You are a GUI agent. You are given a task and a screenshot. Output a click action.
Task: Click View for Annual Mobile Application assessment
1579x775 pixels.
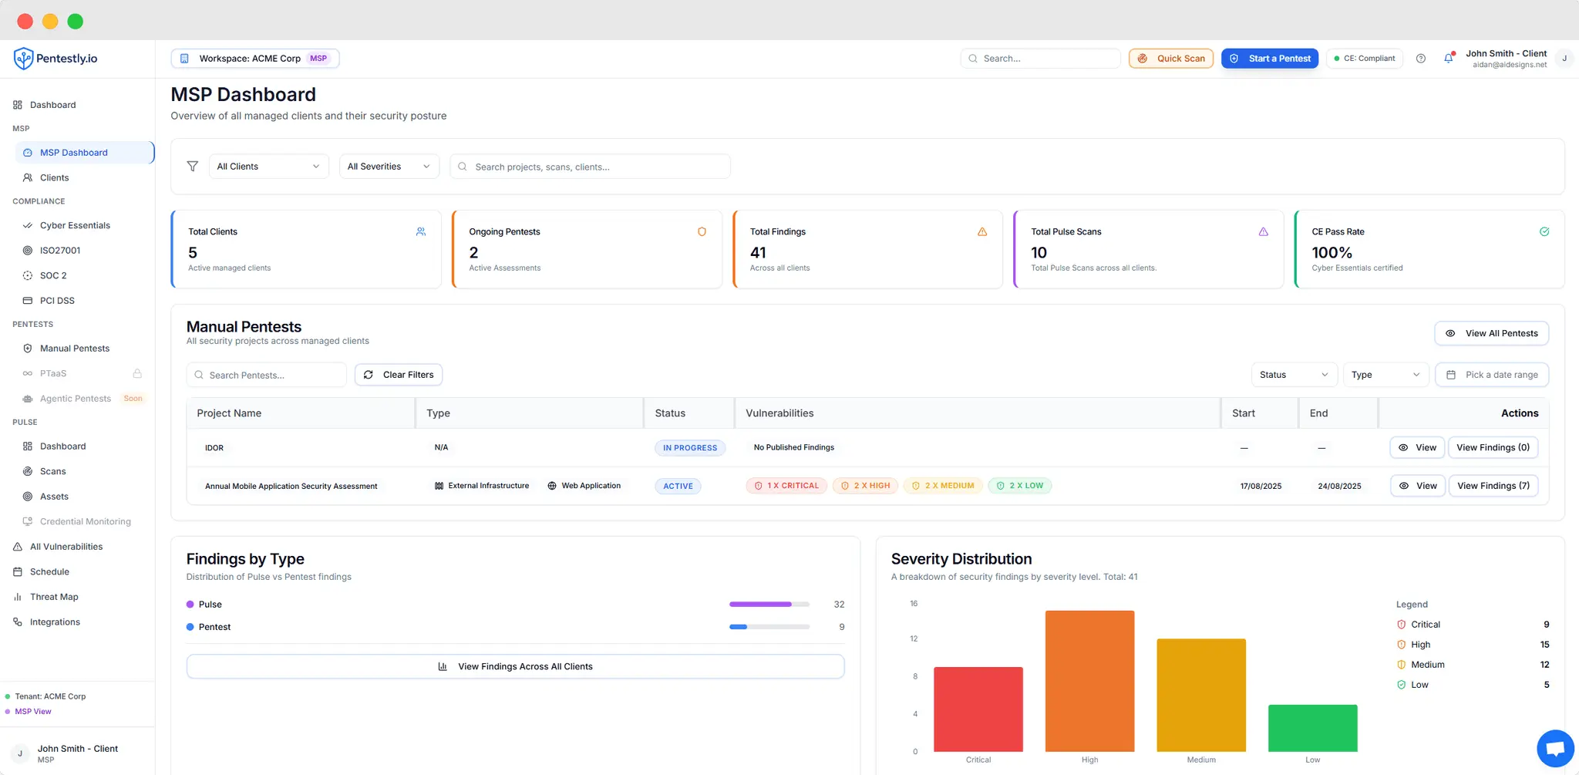pyautogui.click(x=1417, y=486)
